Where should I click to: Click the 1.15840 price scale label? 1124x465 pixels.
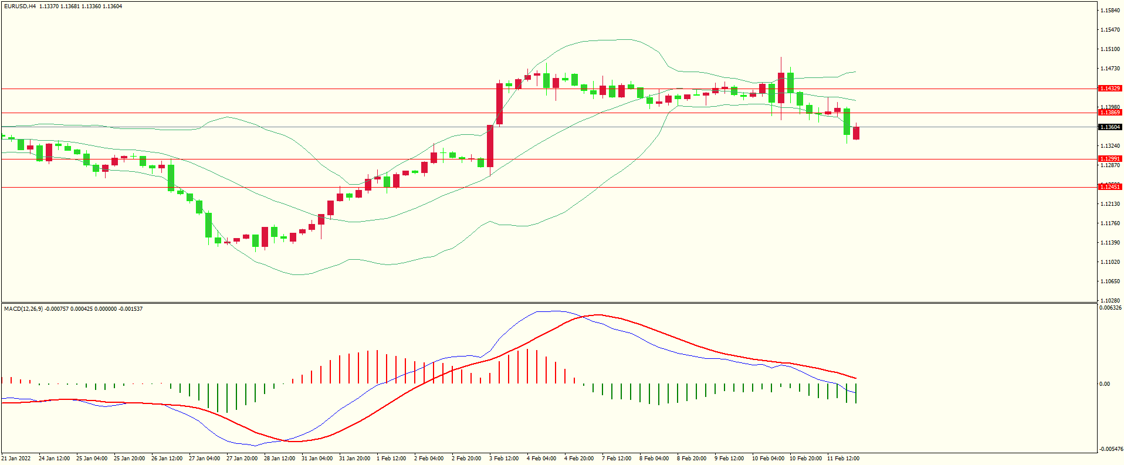click(1109, 11)
